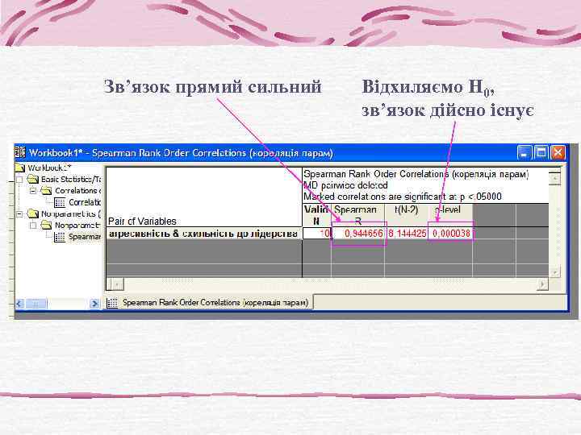Select the Nonparametric subfolder icon
This screenshot has width=581, height=435.
46,226
